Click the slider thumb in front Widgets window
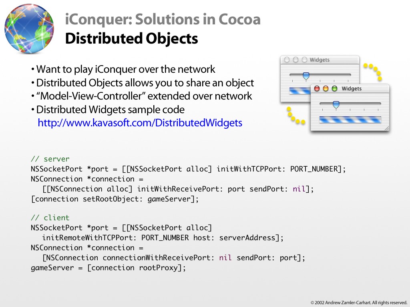 (336, 105)
